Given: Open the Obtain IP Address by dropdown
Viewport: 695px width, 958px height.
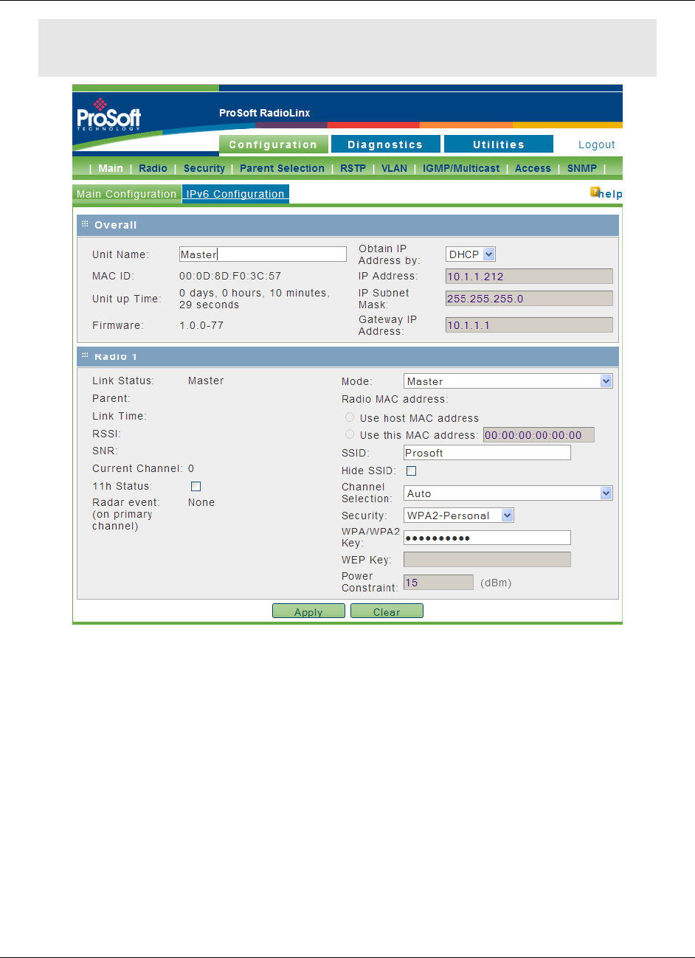Looking at the screenshot, I should pyautogui.click(x=471, y=254).
